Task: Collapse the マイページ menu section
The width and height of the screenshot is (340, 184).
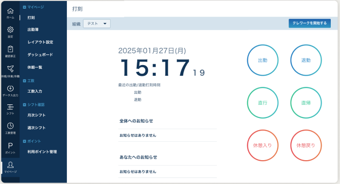Action: click(x=25, y=7)
